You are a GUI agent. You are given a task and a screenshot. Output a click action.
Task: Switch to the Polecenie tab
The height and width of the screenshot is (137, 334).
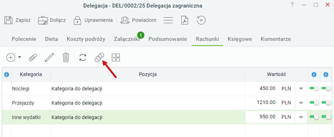(x=24, y=39)
